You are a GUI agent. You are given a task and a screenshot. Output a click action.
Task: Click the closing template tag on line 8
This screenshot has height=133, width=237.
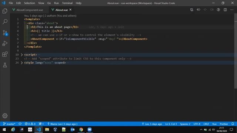33,47
